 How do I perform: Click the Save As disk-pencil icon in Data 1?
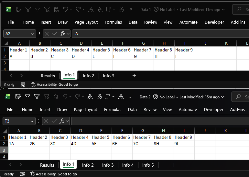point(18,9)
